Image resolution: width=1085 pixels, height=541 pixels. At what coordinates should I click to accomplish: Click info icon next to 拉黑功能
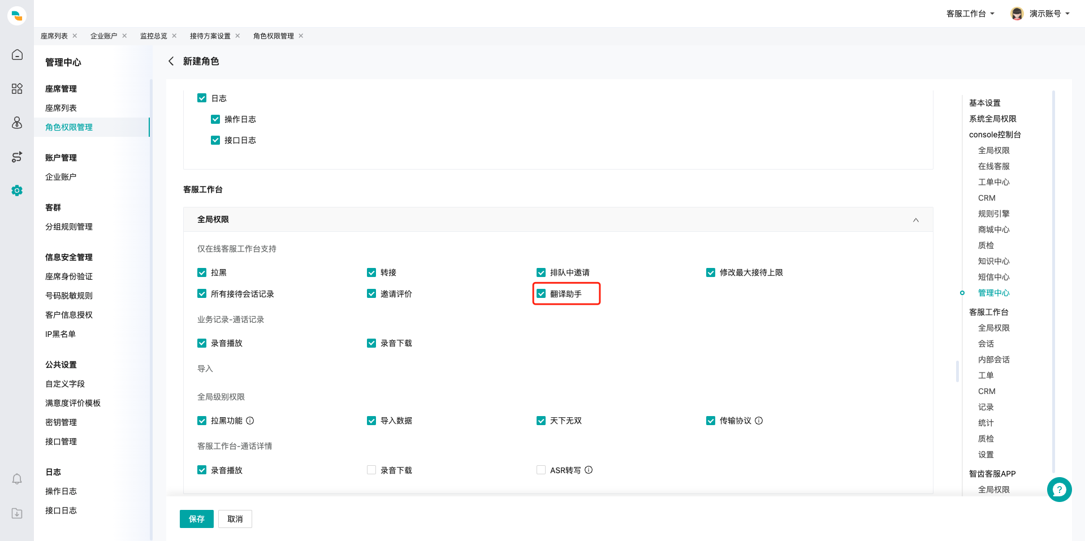pyautogui.click(x=250, y=421)
